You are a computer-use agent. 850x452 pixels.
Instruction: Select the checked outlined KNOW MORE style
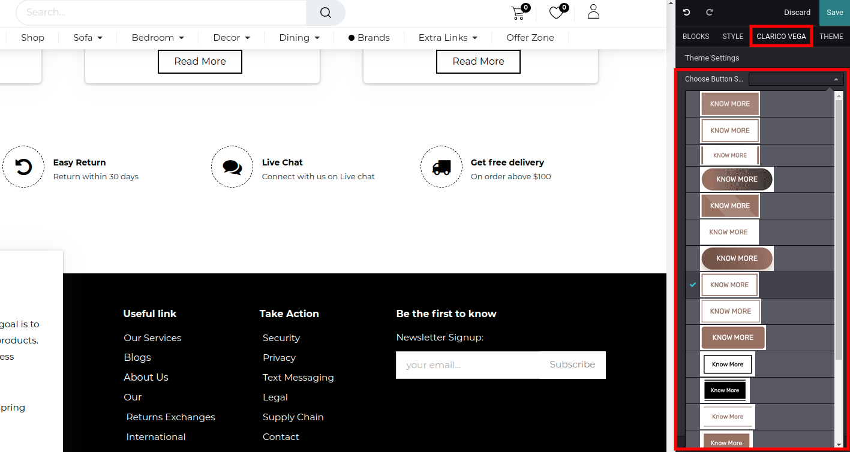[x=729, y=285]
